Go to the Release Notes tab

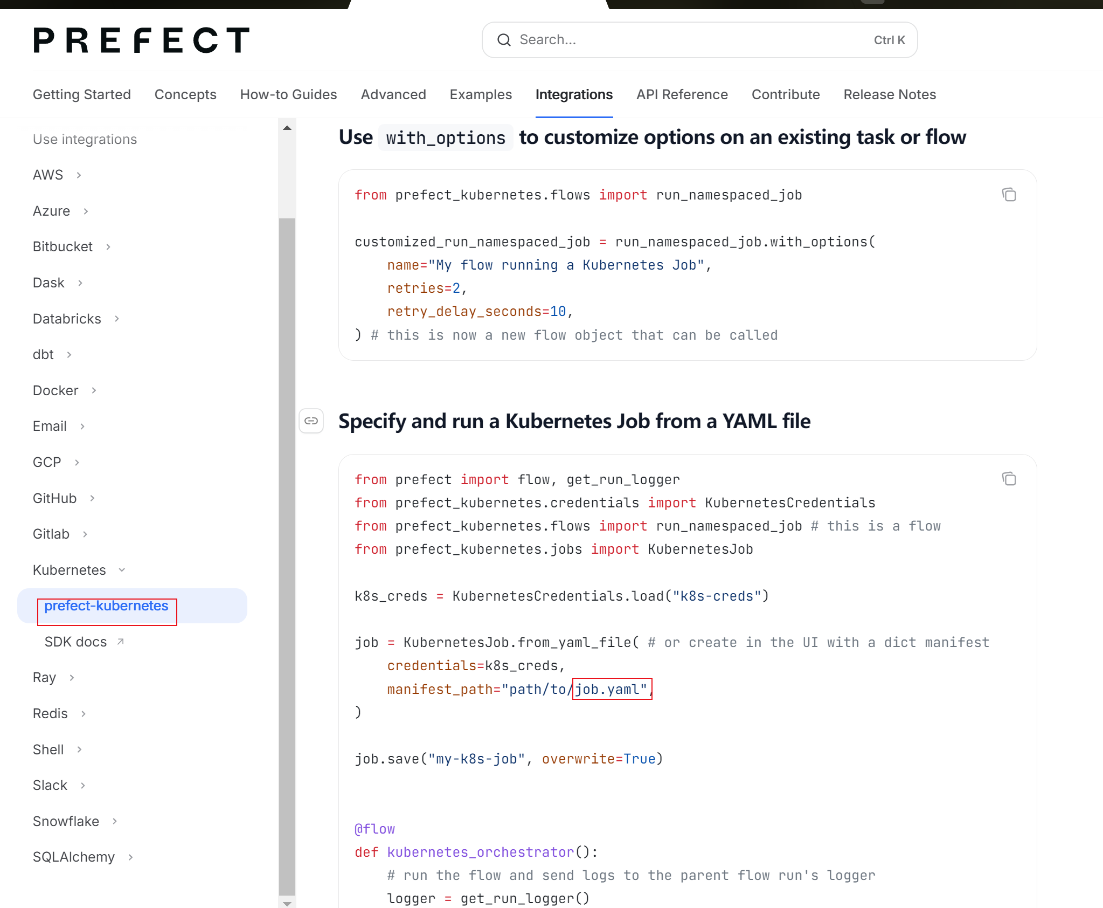coord(889,94)
